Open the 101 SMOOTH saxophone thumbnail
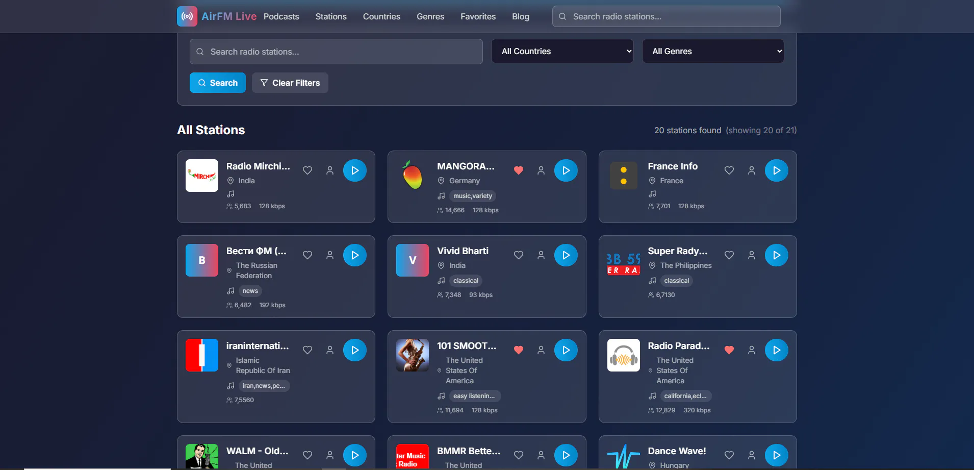 pos(413,355)
